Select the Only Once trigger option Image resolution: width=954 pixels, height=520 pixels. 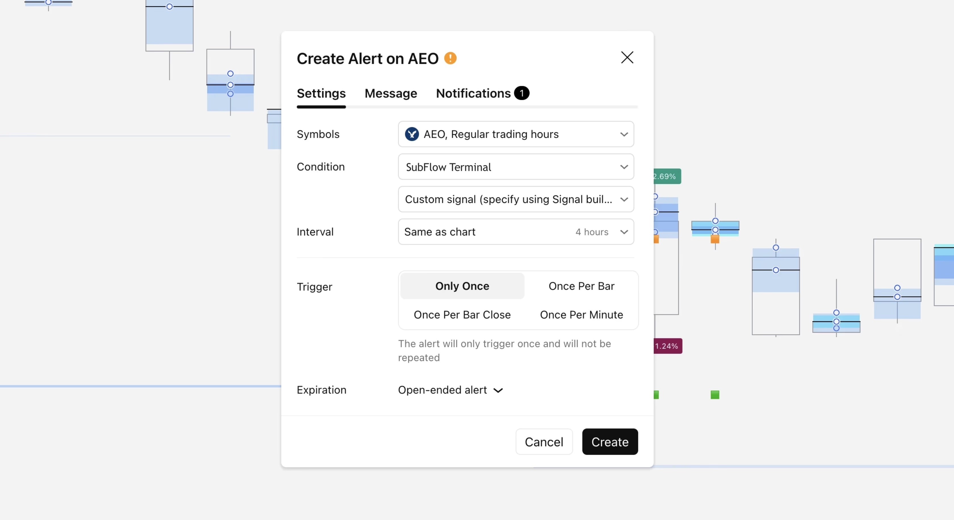462,286
